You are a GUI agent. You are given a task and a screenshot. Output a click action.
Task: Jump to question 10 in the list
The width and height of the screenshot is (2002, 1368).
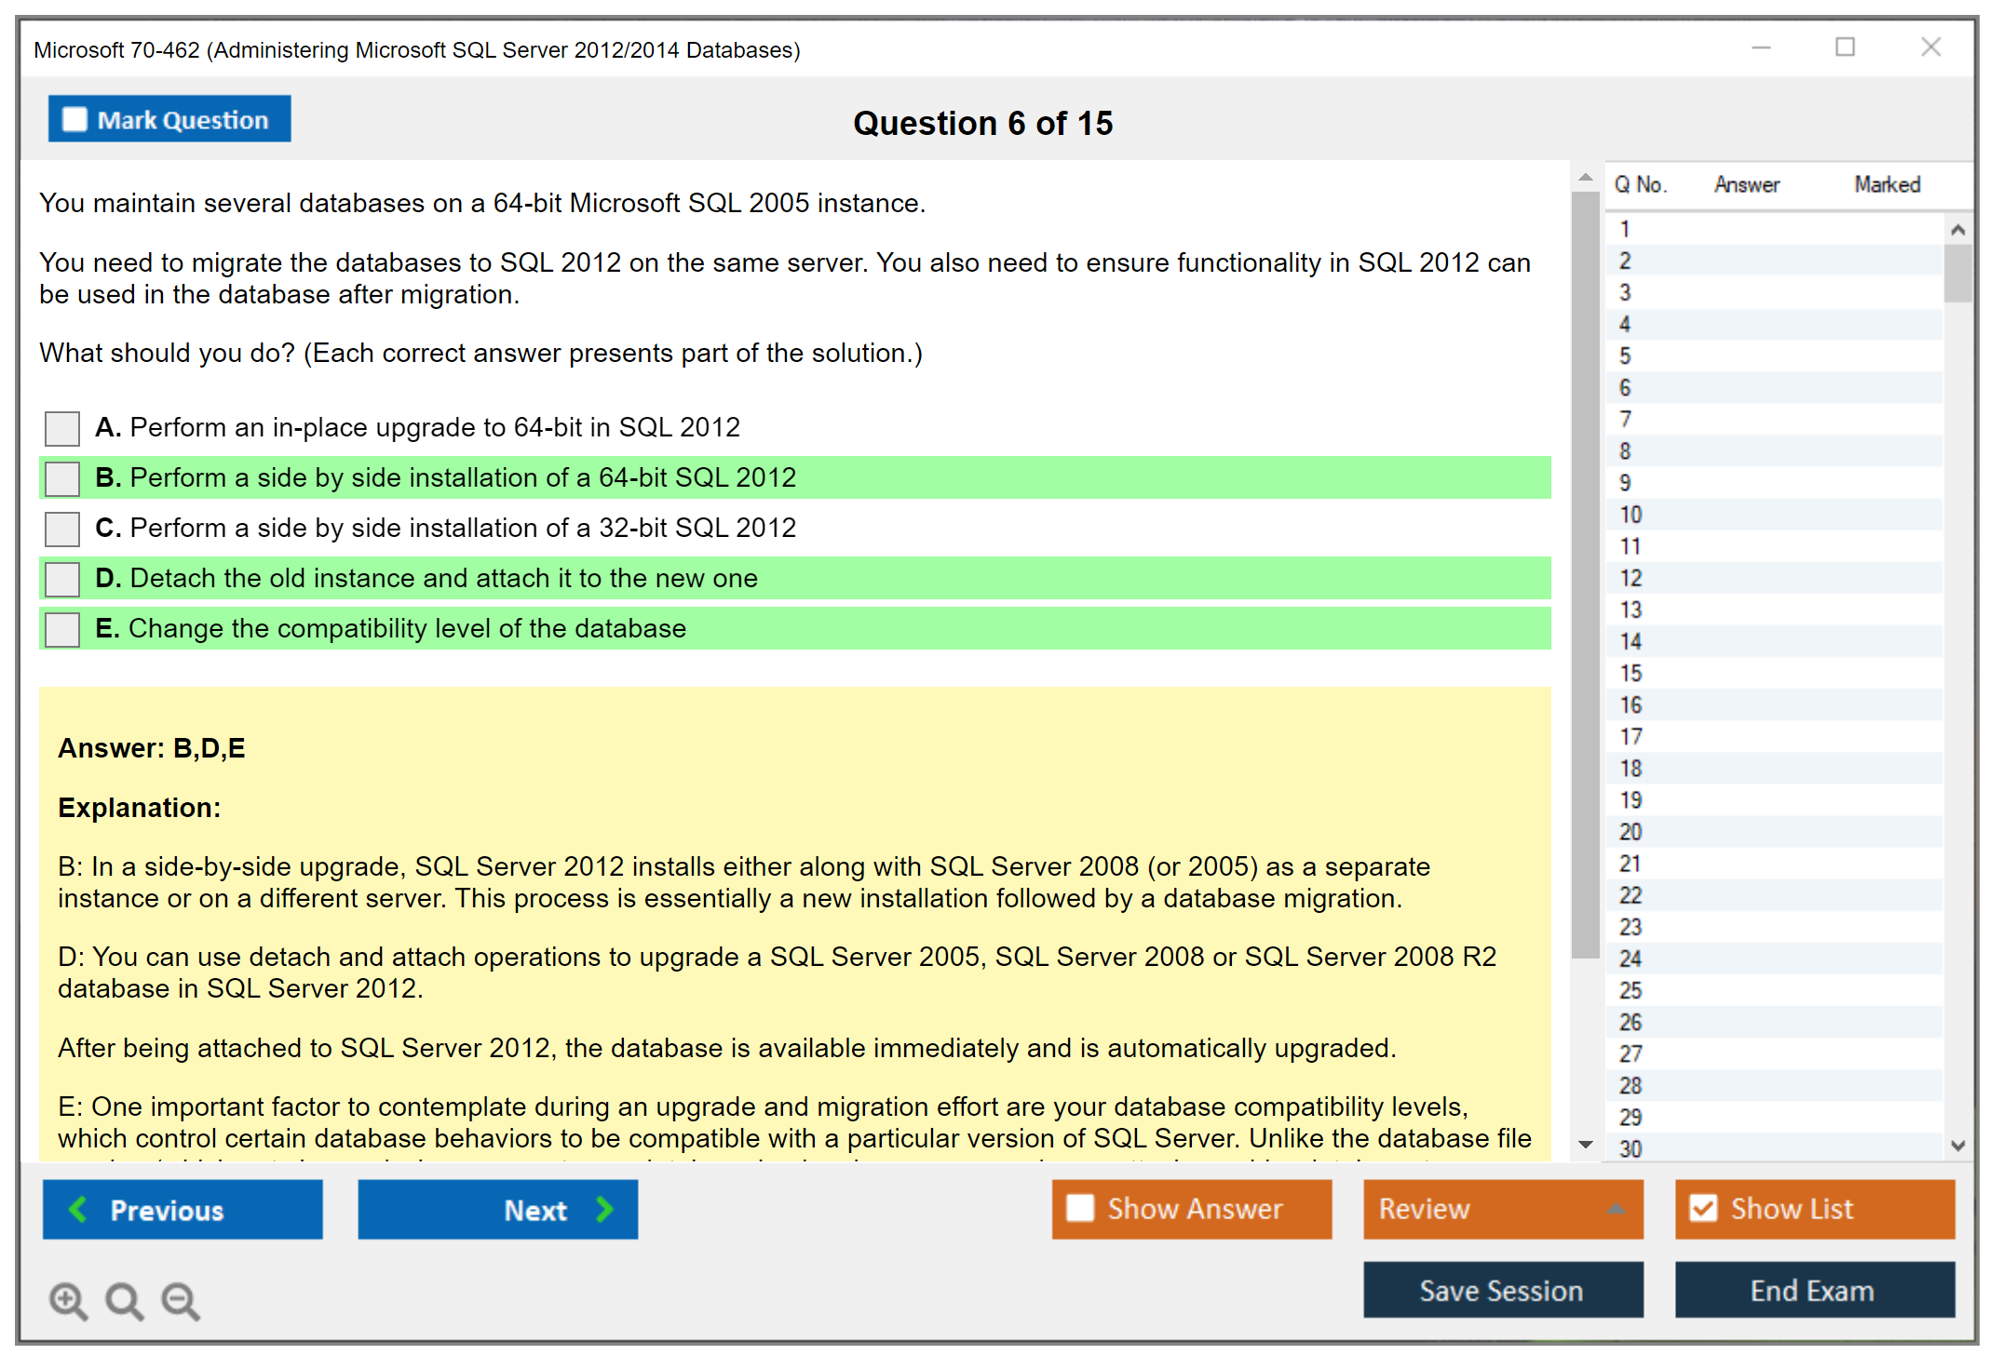[1630, 515]
